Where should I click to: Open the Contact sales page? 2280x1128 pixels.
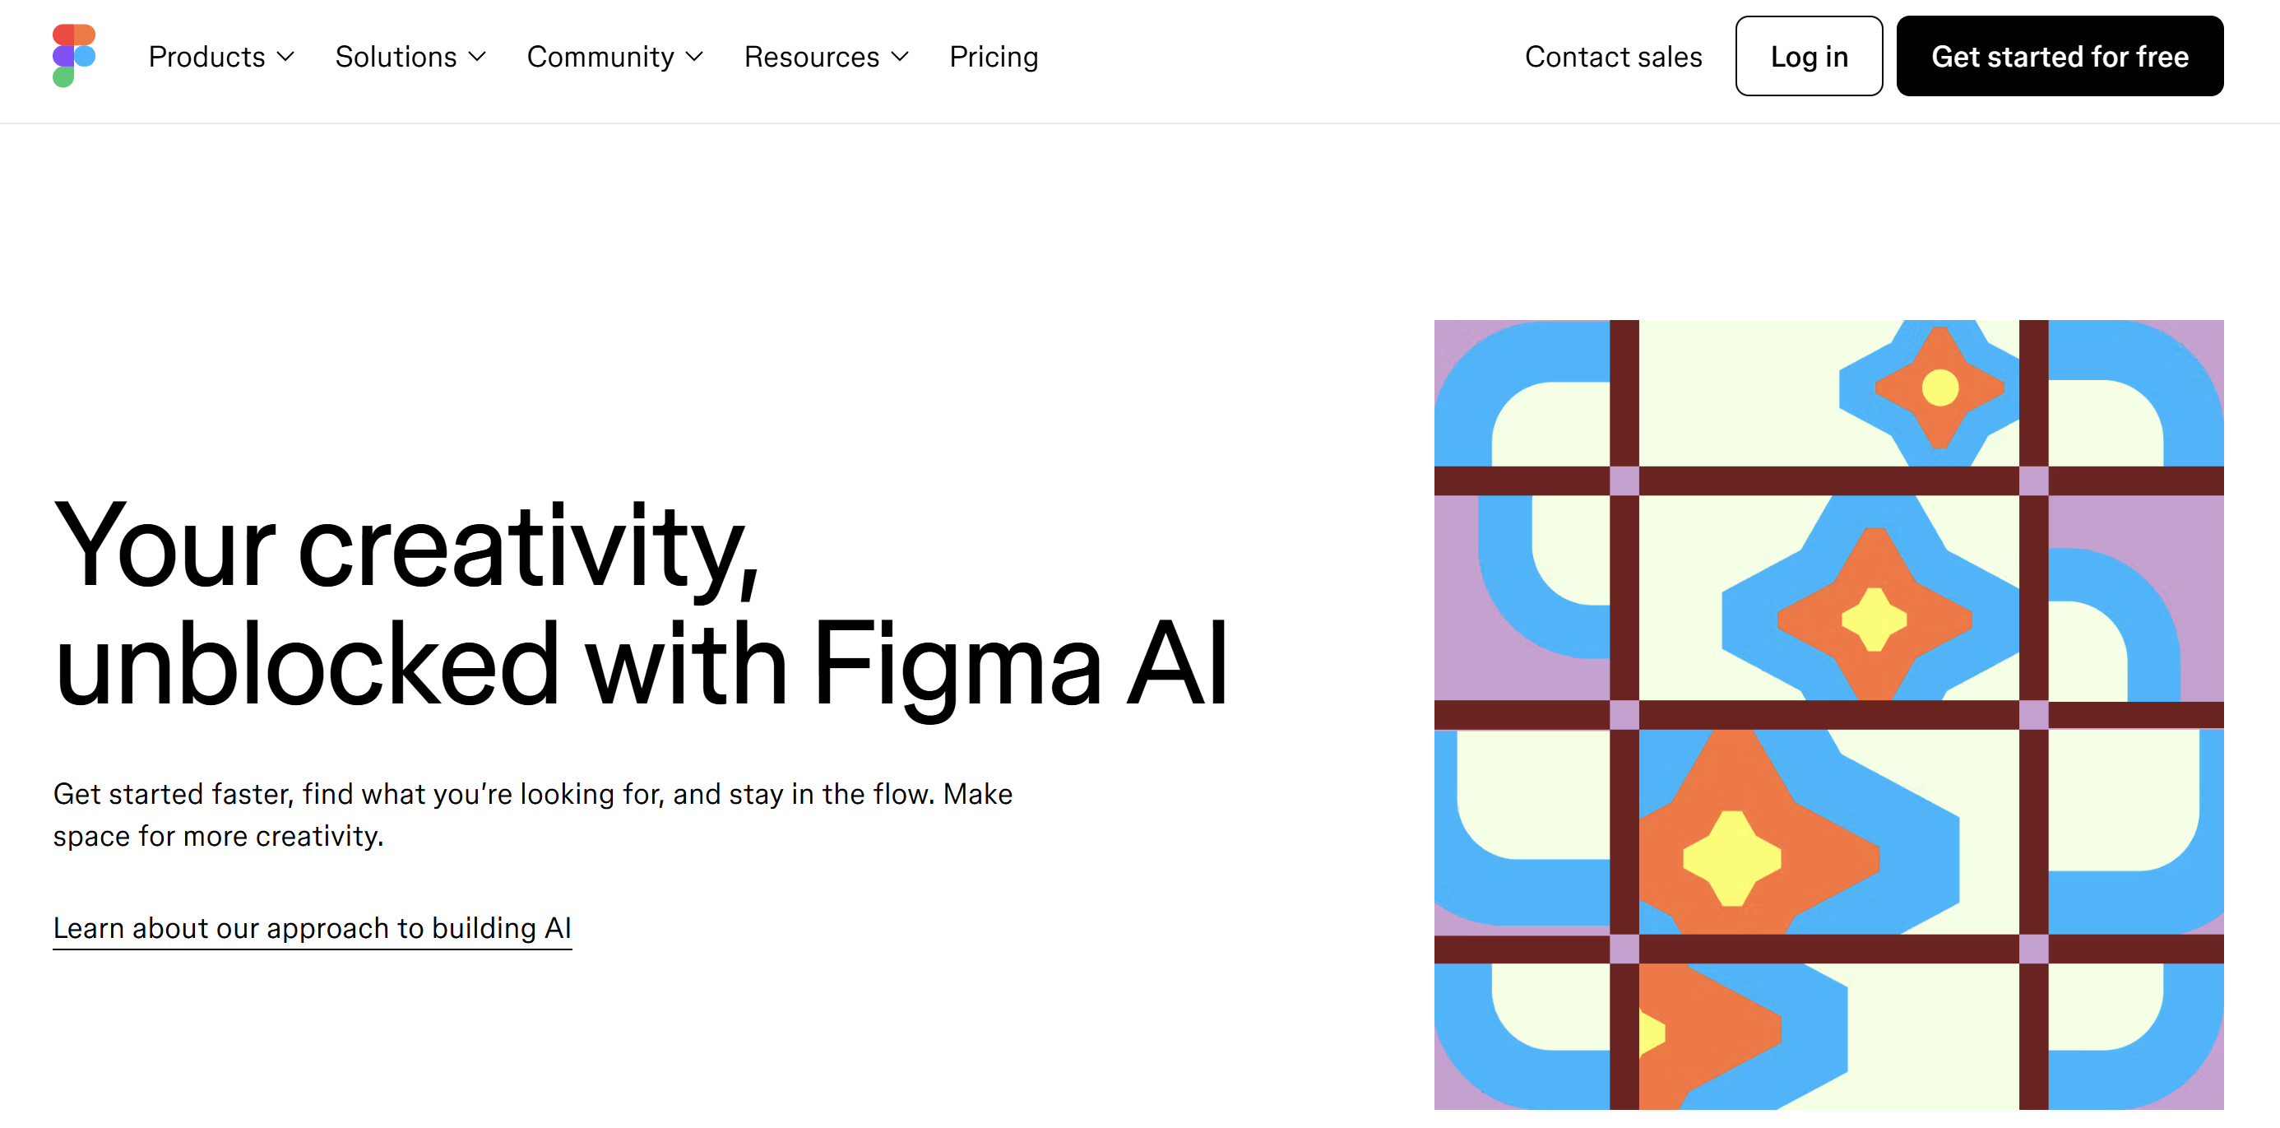click(x=1614, y=57)
